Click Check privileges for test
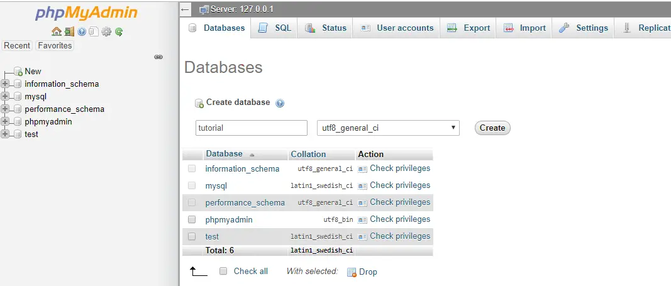Viewport: 671px width, 286px height. click(x=400, y=236)
